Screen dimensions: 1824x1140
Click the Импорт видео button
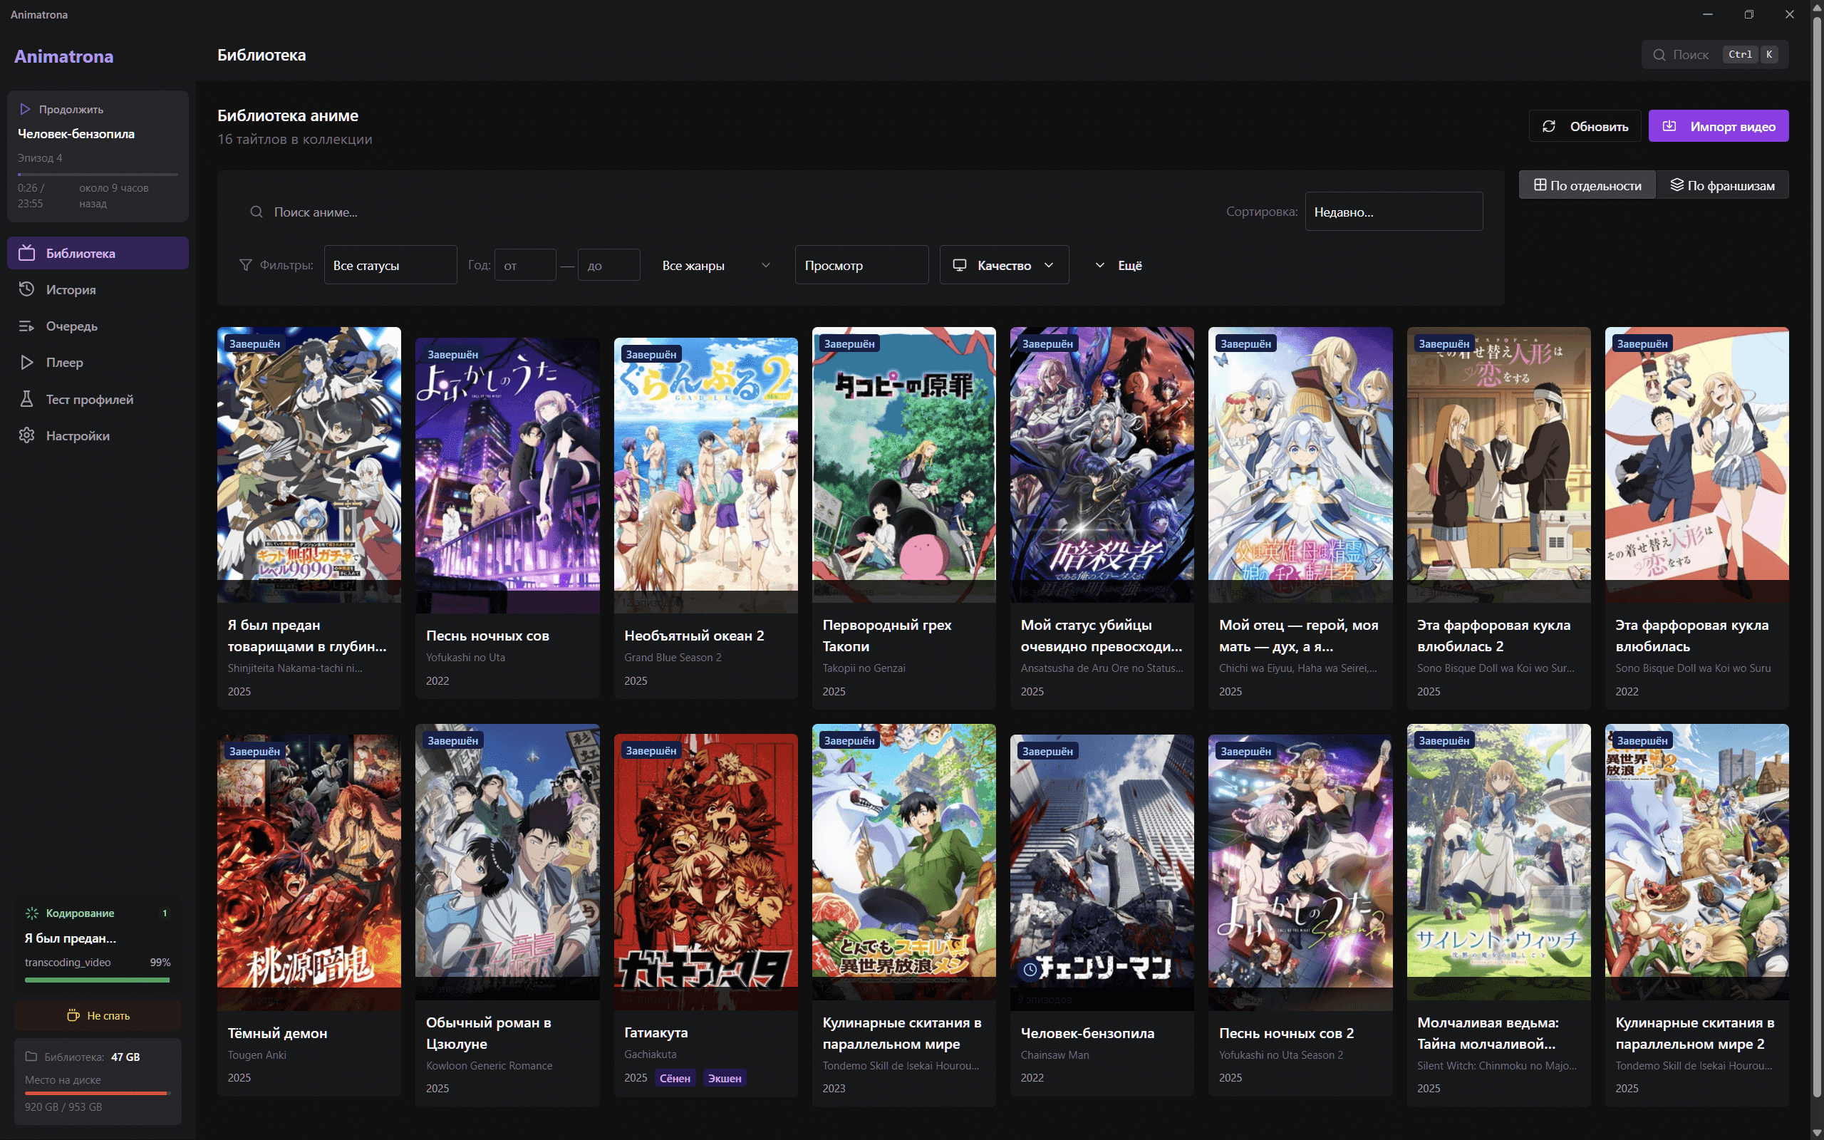[1718, 127]
